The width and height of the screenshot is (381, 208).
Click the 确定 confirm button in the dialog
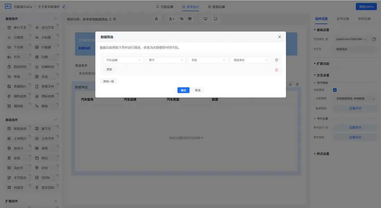[x=184, y=90]
